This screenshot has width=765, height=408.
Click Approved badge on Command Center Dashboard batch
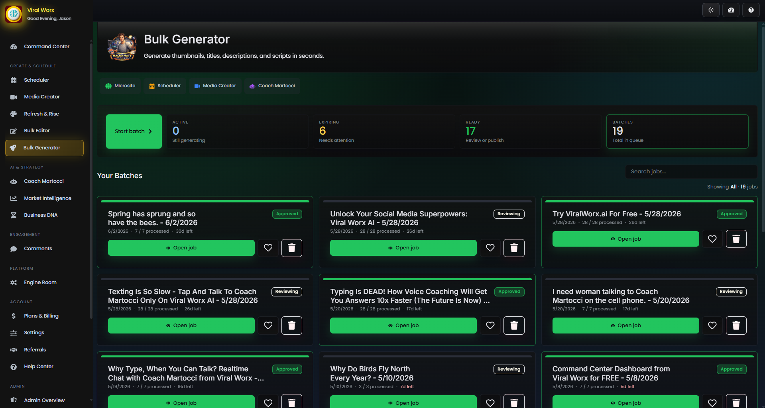(x=732, y=369)
